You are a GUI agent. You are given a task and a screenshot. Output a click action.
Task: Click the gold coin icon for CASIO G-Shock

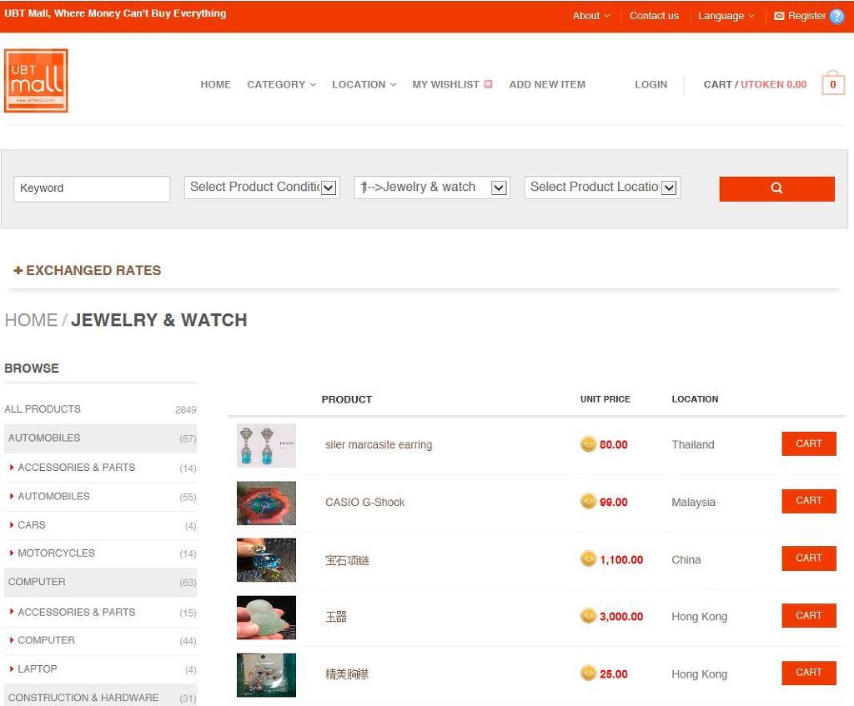[x=588, y=502]
